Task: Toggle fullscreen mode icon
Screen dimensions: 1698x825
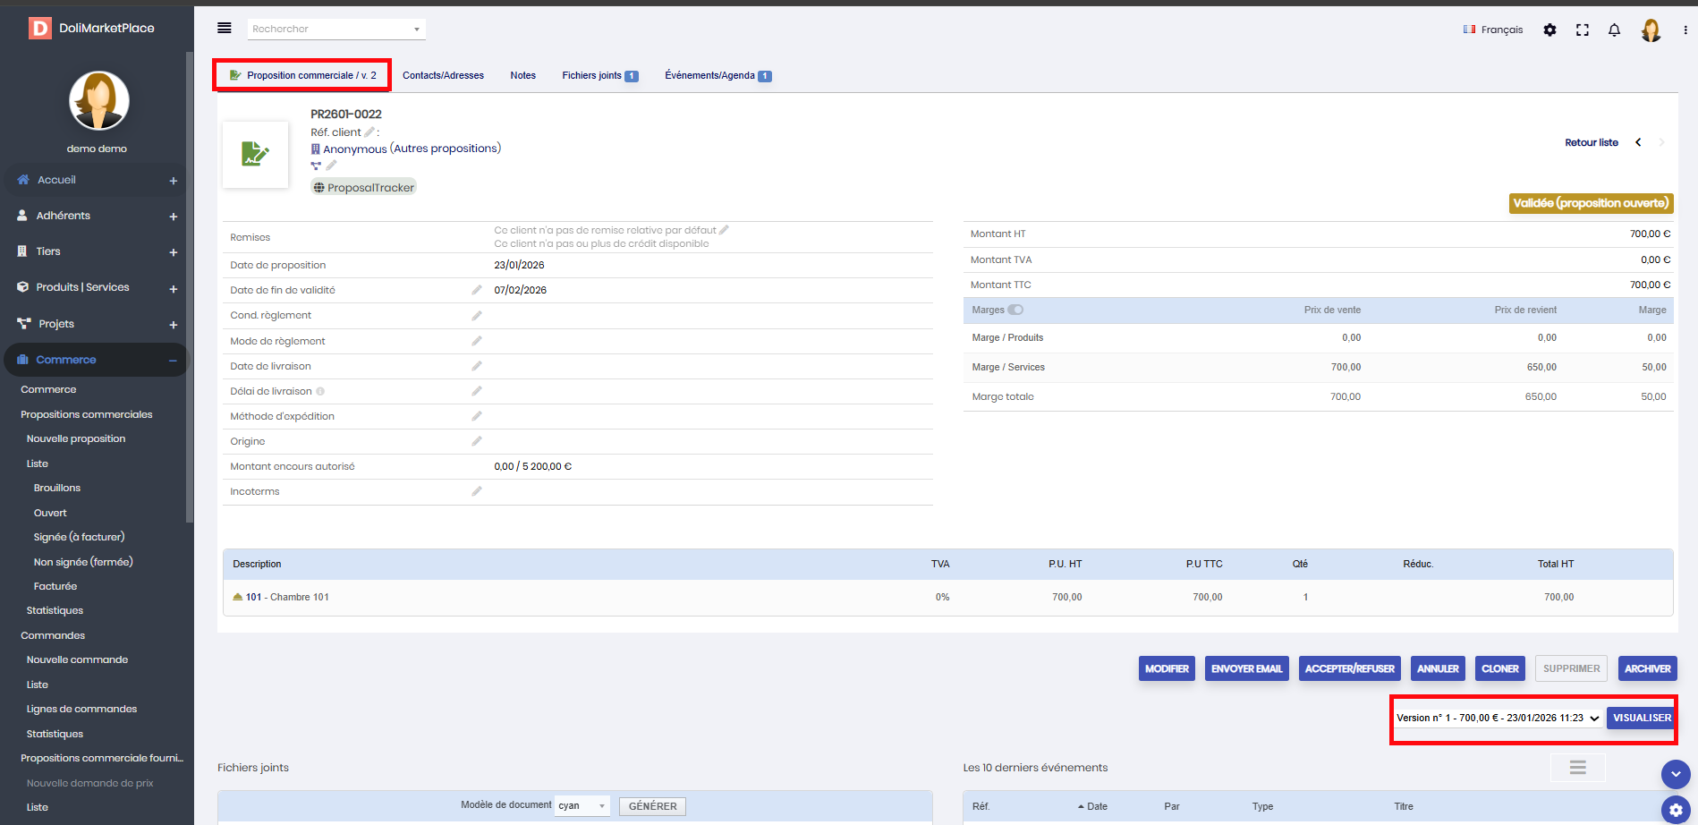Action: [1582, 30]
